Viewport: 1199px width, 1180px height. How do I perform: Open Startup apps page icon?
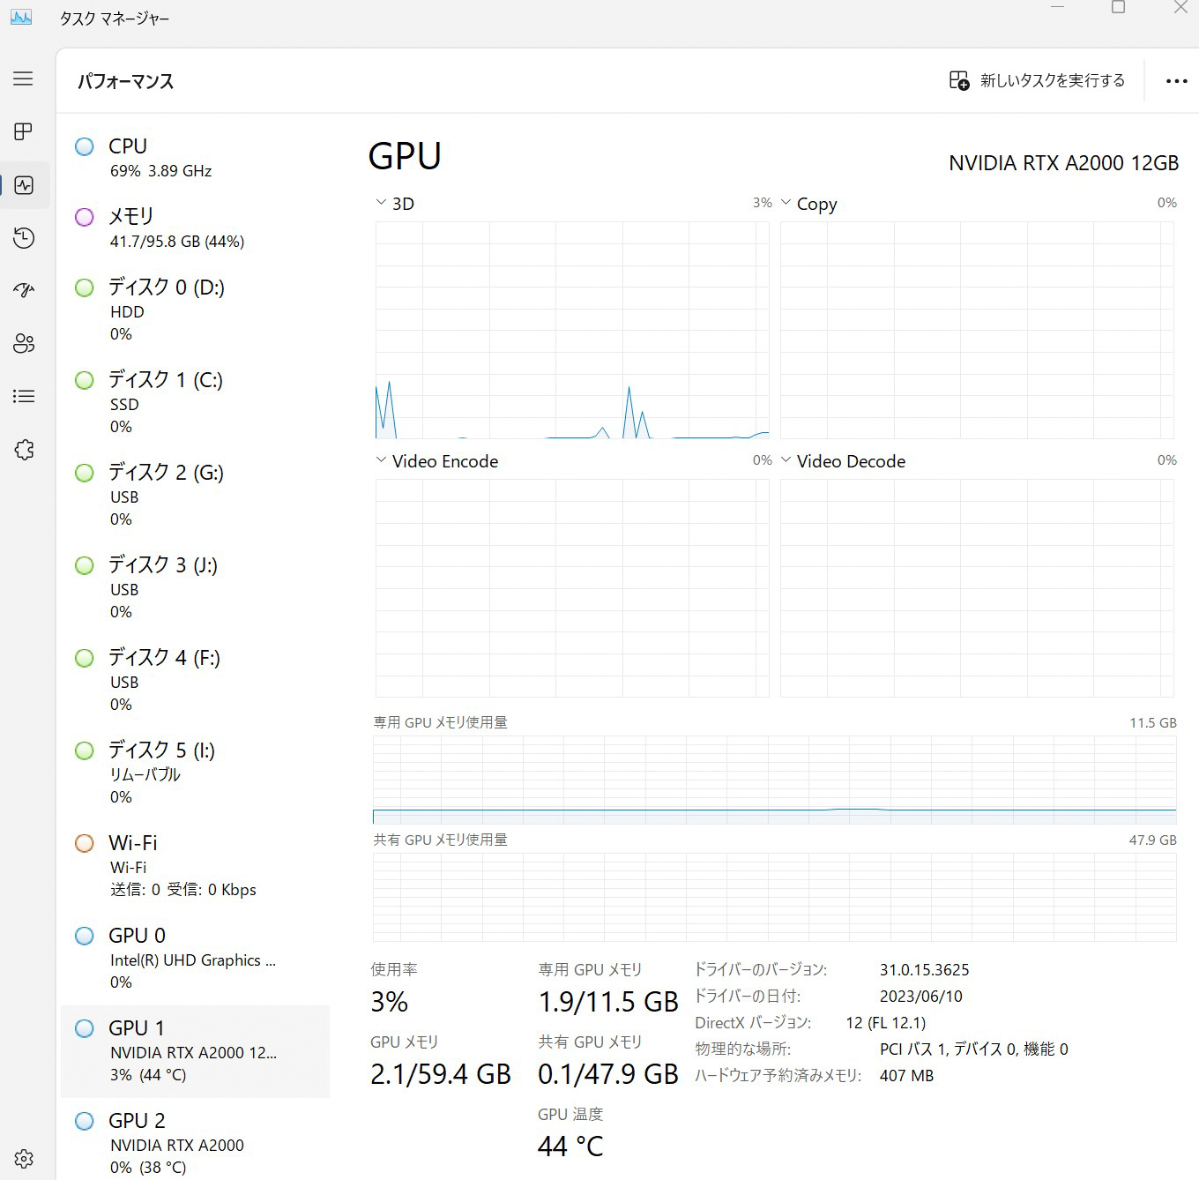tap(24, 290)
